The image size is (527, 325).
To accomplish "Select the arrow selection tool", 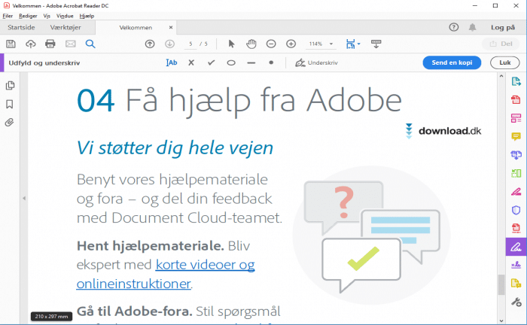I will [x=231, y=44].
